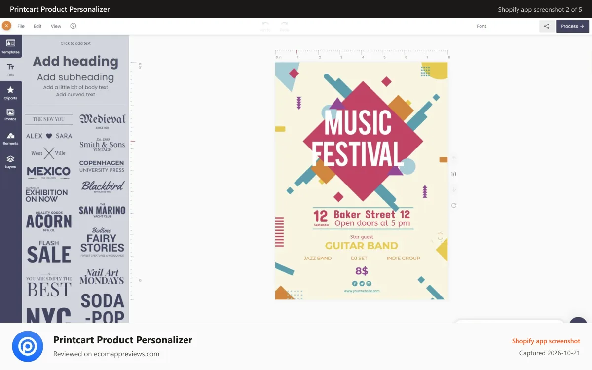
Task: Click the Twitter icon on poster
Action: pos(362,284)
